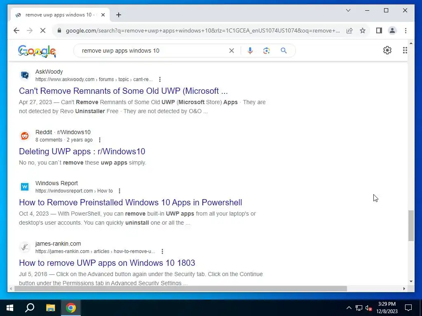Click the AskWoody site favicon
The height and width of the screenshot is (316, 422).
pos(25,75)
